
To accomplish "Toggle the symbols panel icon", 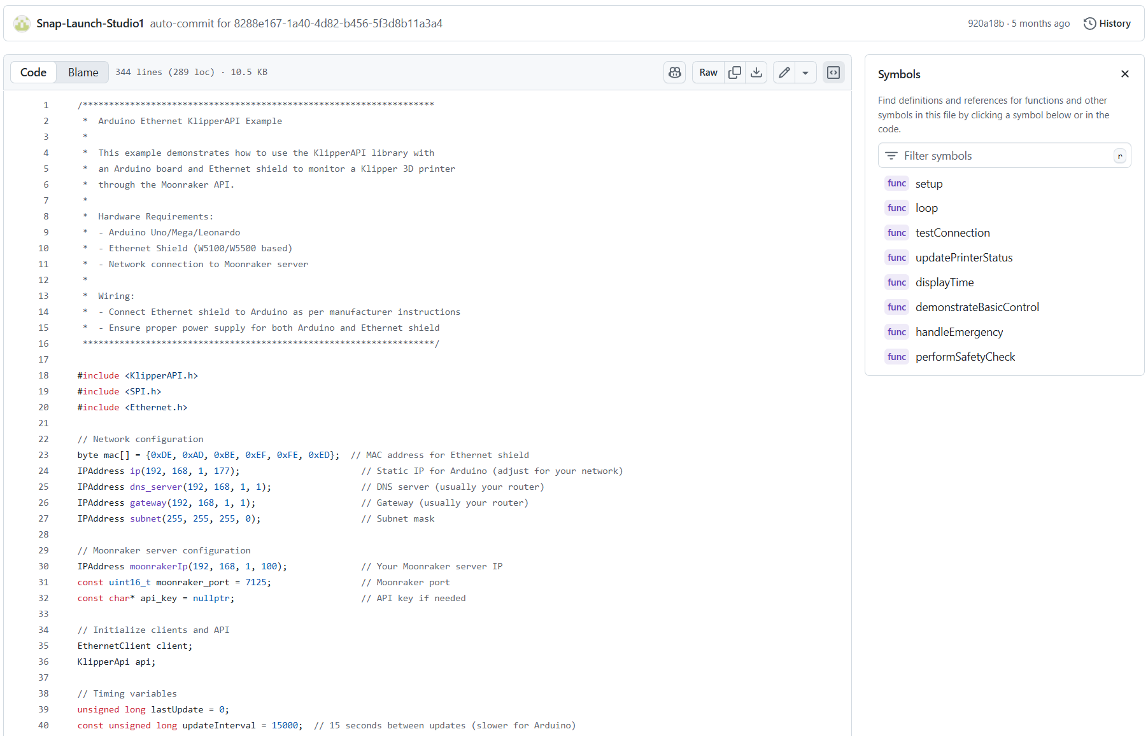I will tap(833, 73).
